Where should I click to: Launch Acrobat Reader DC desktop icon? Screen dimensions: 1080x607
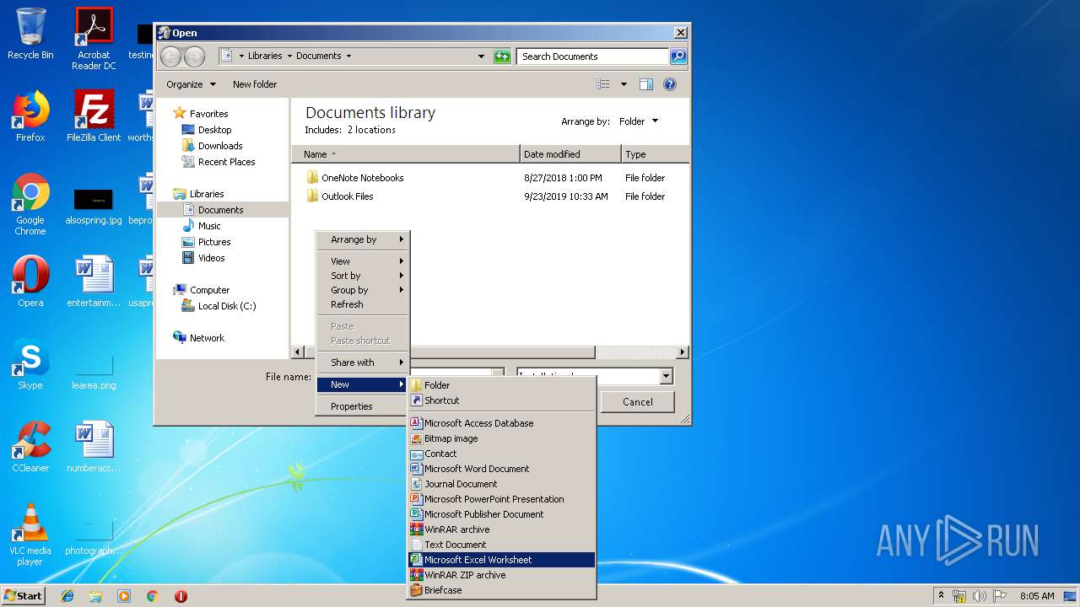pyautogui.click(x=94, y=39)
